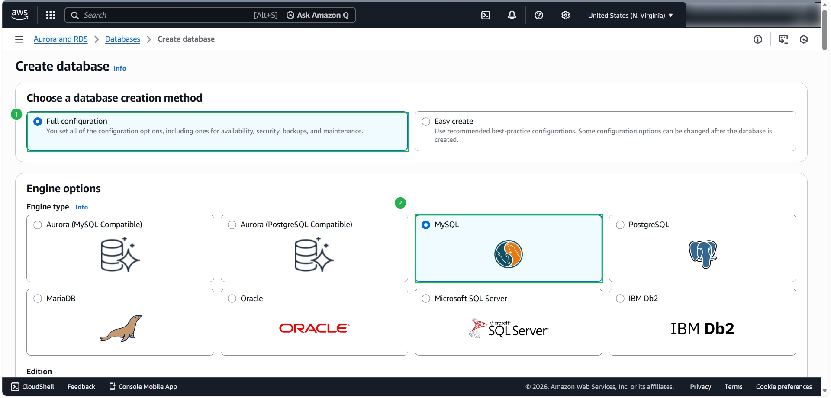Select the MySQL engine radio button
The width and height of the screenshot is (831, 398).
click(426, 225)
